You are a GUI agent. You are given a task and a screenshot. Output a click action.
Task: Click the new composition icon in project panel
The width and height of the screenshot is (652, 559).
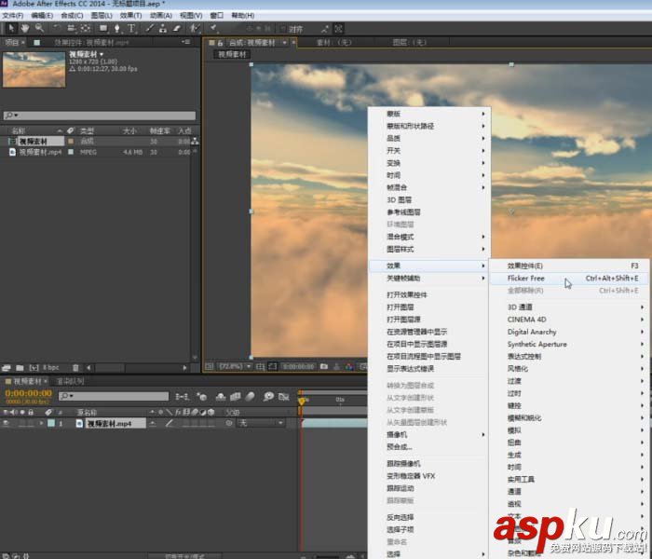click(x=34, y=367)
